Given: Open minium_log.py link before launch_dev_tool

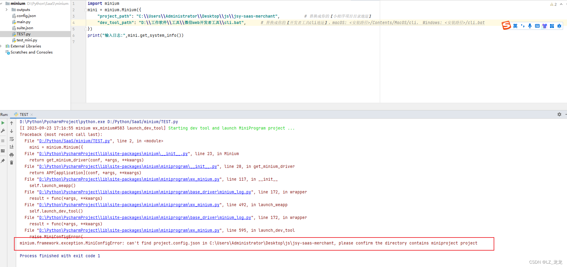Looking at the screenshot, I should click(145, 218).
